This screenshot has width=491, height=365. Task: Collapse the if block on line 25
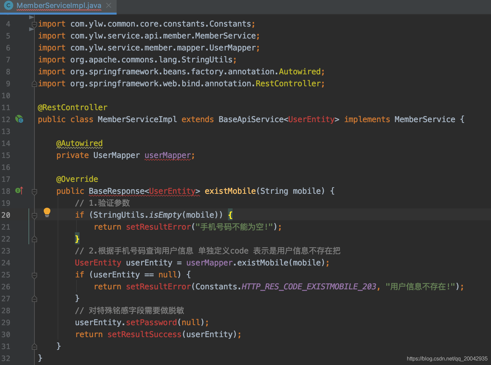point(34,275)
